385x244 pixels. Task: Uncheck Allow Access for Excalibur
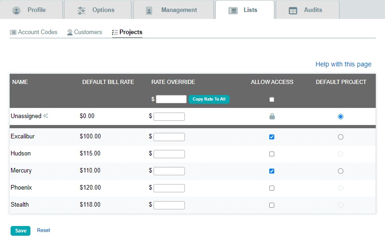tap(272, 137)
